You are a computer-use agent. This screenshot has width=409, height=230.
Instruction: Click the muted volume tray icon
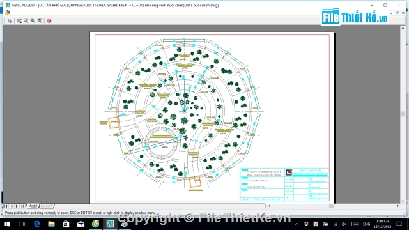[x=344, y=224]
